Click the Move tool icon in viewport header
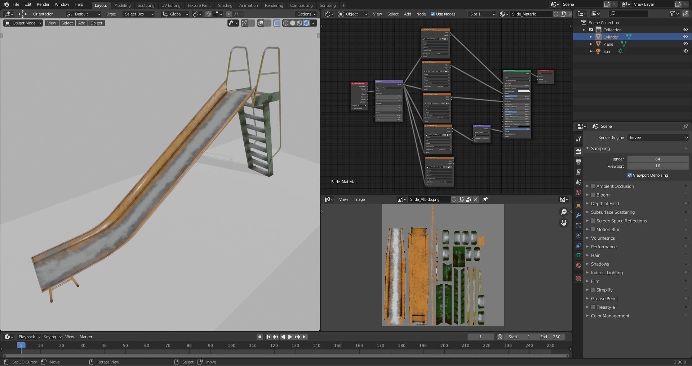Viewport: 692px width, 366px height. point(22,14)
